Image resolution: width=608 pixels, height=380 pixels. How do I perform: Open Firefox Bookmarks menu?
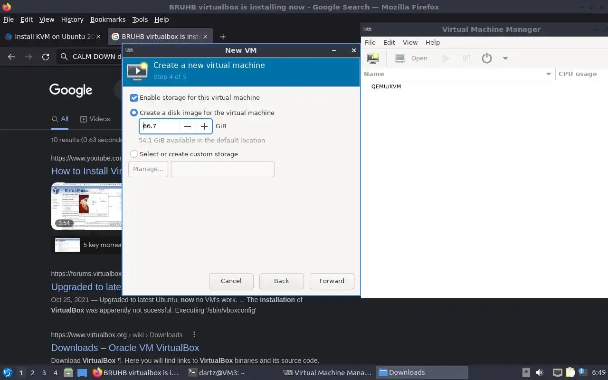point(108,19)
